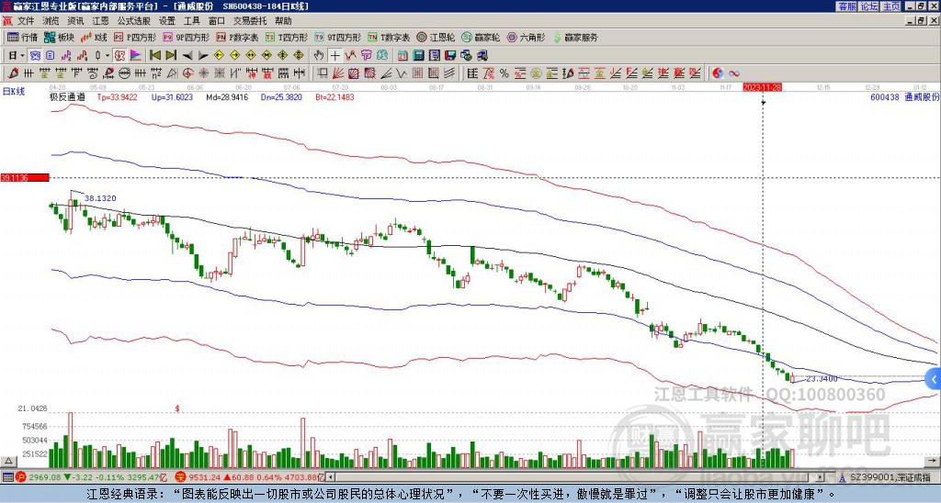Viewport: 941px width, 503px height.
Task: Switch to K线 chart view
Action: tap(94, 37)
